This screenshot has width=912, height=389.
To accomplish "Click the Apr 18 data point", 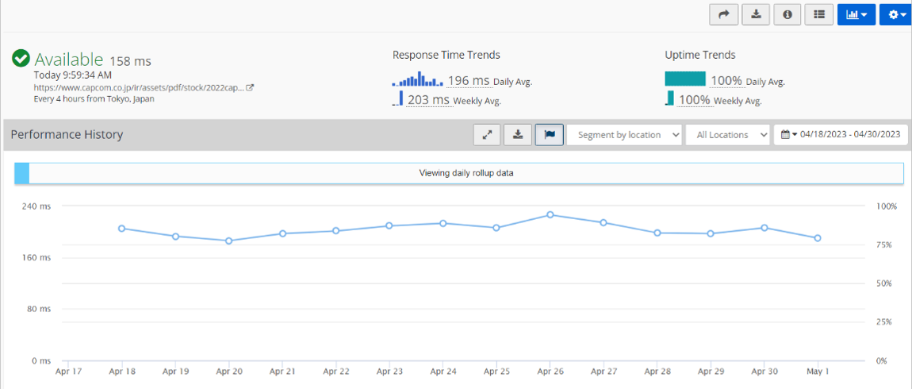I will pos(121,229).
